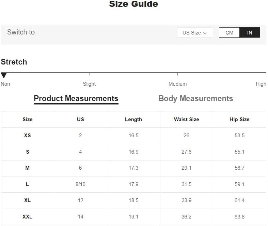The image size is (268, 226).
Task: Select the XS size row
Action: tap(133, 136)
